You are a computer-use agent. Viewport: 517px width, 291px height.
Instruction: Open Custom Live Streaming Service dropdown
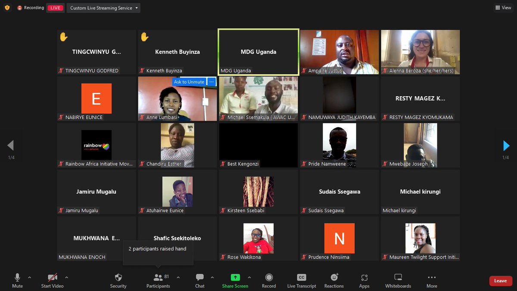103,8
